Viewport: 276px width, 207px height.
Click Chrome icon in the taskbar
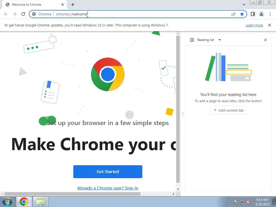(24, 202)
